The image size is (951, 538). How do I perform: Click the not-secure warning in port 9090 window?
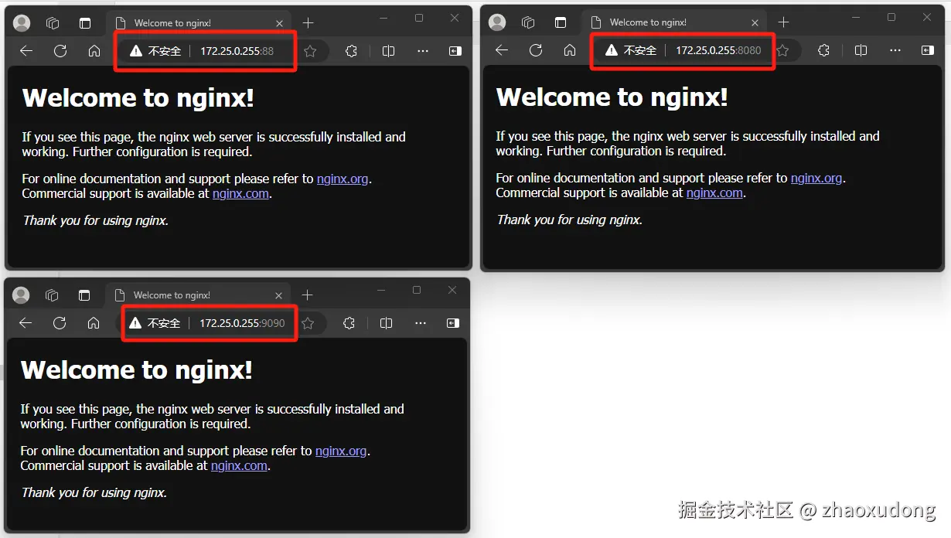click(155, 323)
